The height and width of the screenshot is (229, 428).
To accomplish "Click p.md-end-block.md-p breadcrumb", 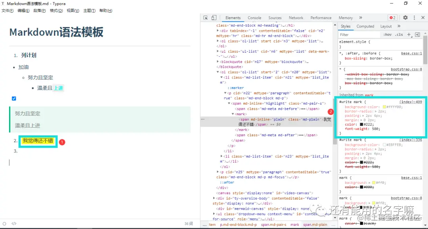I will click(x=238, y=225).
